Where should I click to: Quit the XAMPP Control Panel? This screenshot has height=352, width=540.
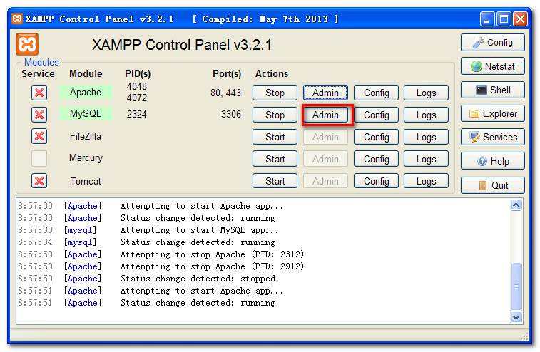click(492, 185)
